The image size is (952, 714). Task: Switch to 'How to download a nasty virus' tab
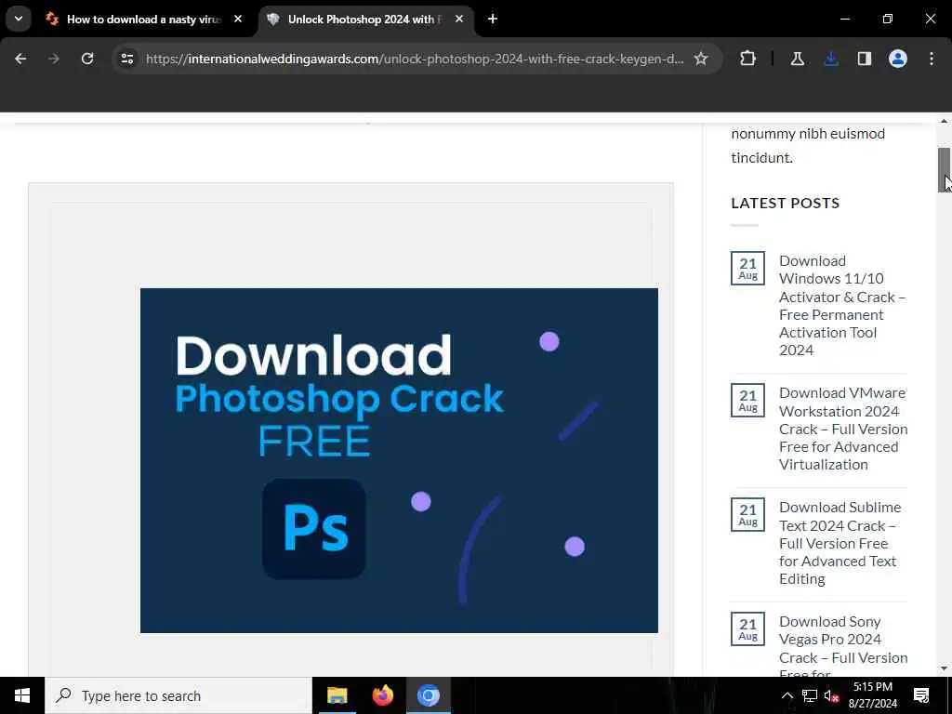pyautogui.click(x=143, y=20)
